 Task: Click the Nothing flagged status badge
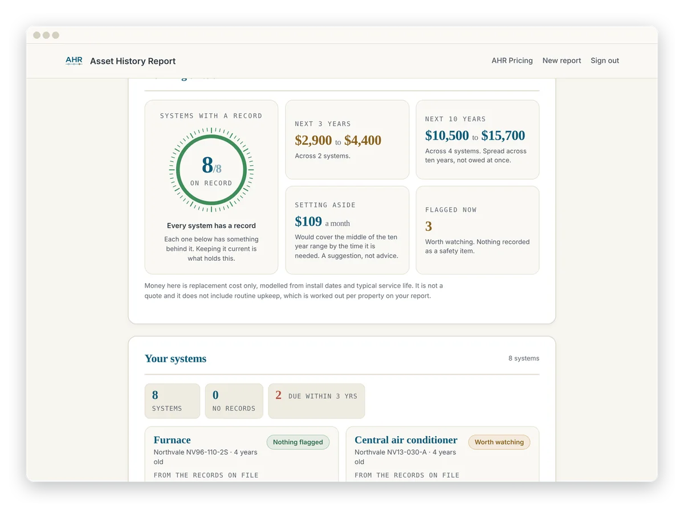tap(298, 442)
